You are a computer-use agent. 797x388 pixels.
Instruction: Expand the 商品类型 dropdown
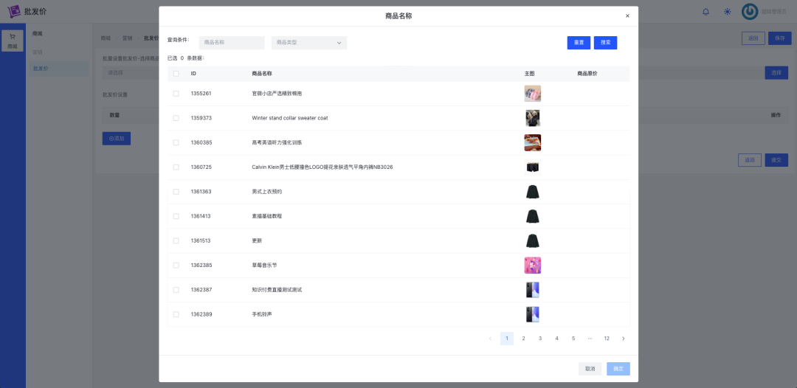tap(308, 43)
